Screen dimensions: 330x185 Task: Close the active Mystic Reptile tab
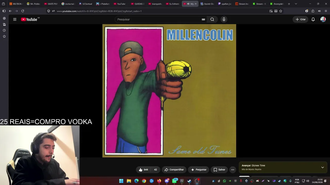[196, 4]
